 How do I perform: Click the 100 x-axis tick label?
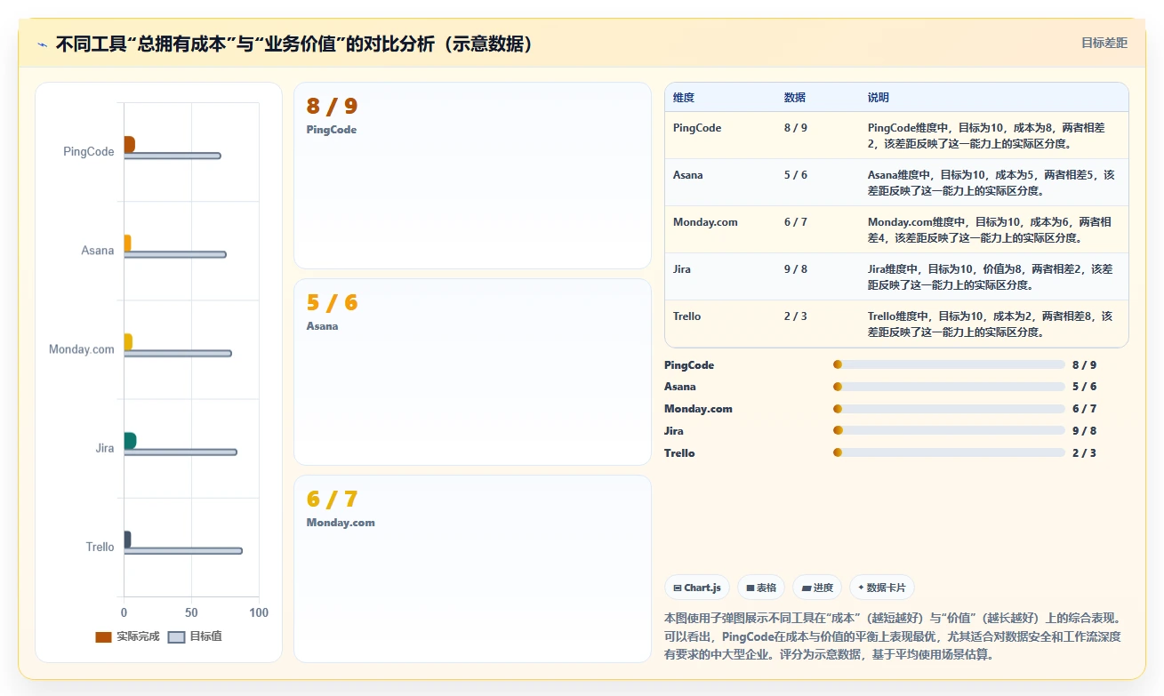tap(259, 613)
